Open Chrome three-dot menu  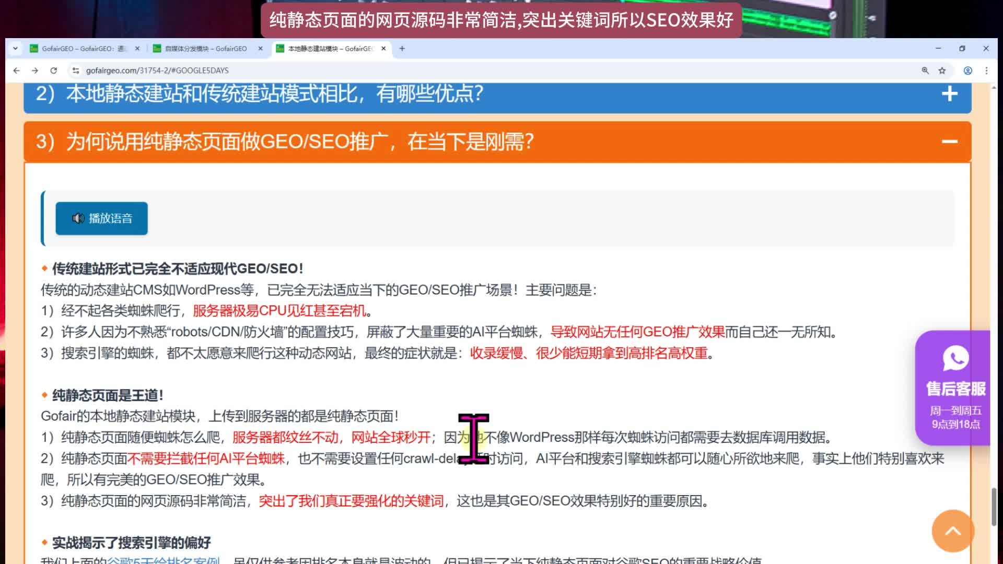986,70
